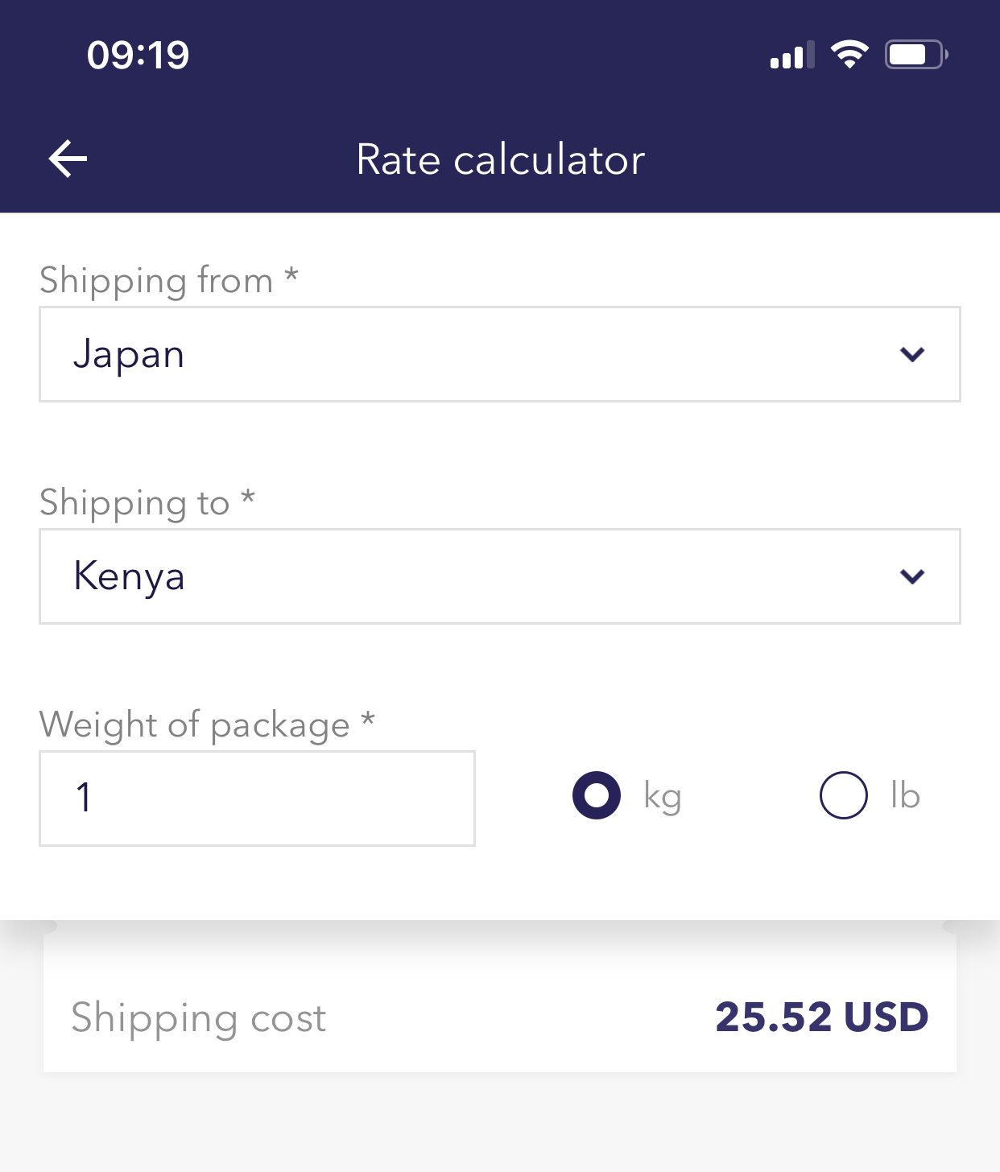The height and width of the screenshot is (1172, 1000).
Task: Tap the Shipping cost label
Action: click(198, 1018)
